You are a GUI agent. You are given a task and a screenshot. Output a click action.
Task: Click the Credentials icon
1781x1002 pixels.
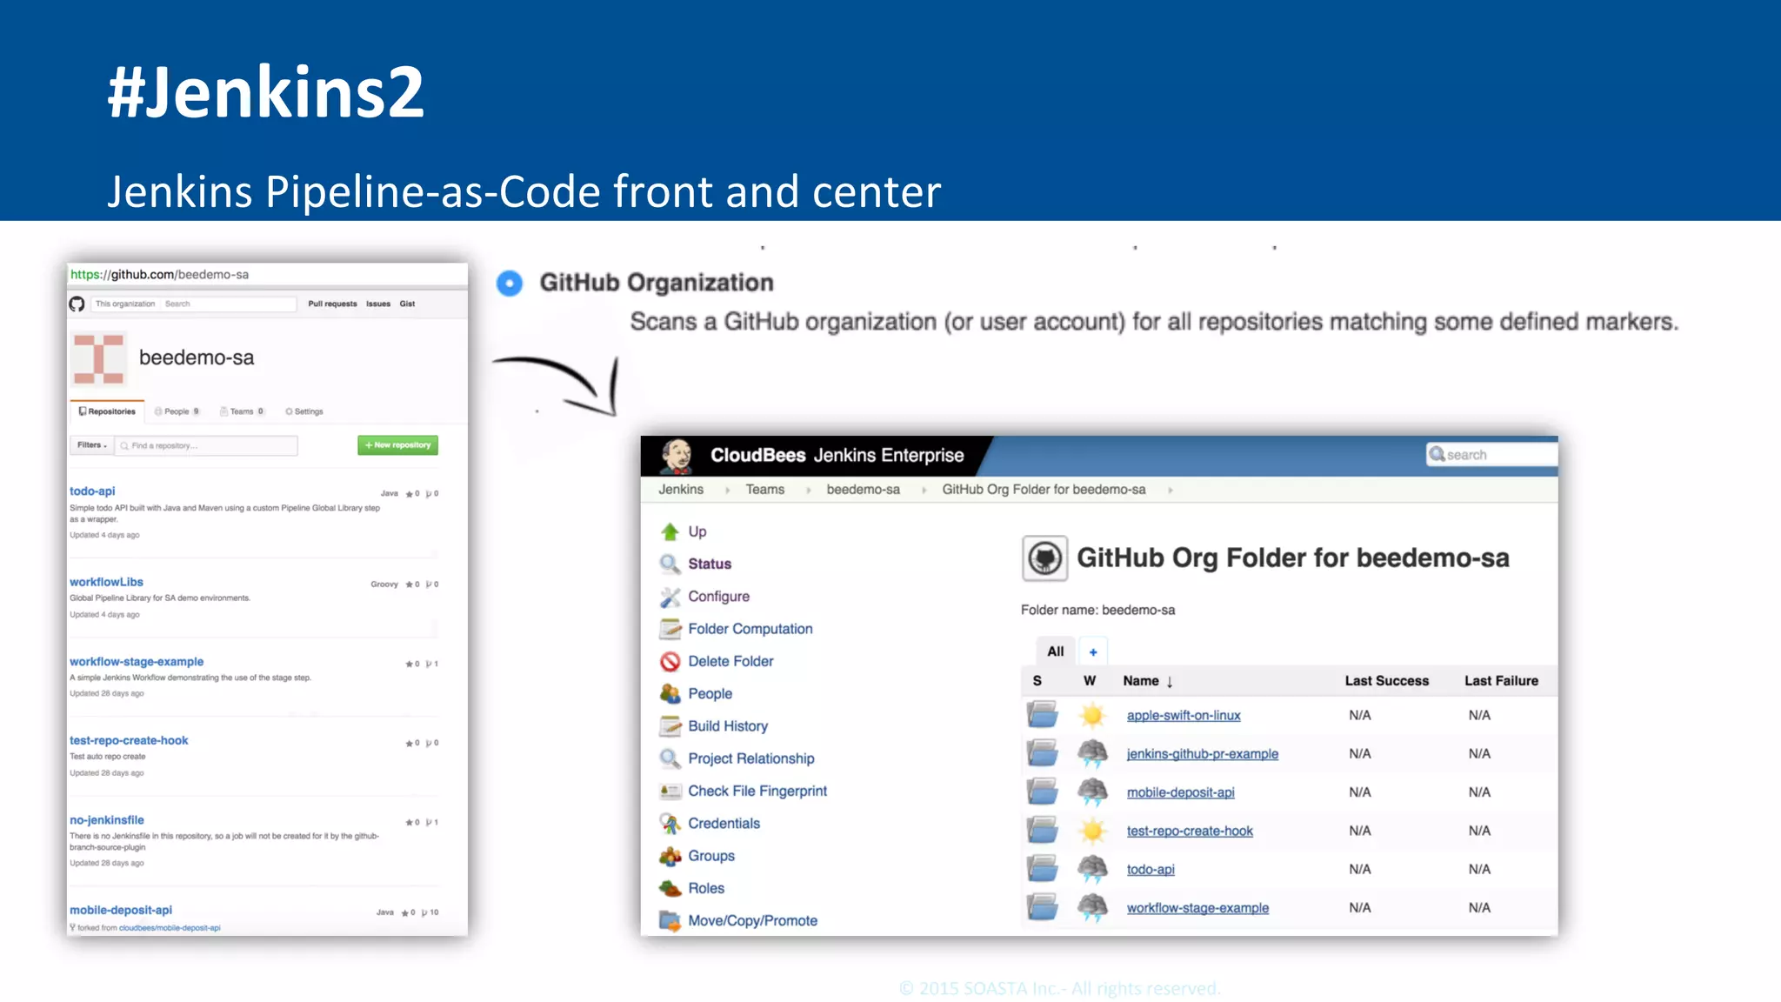point(670,824)
